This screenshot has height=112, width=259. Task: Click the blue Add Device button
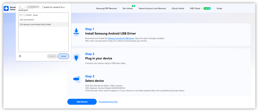pyautogui.click(x=82, y=102)
